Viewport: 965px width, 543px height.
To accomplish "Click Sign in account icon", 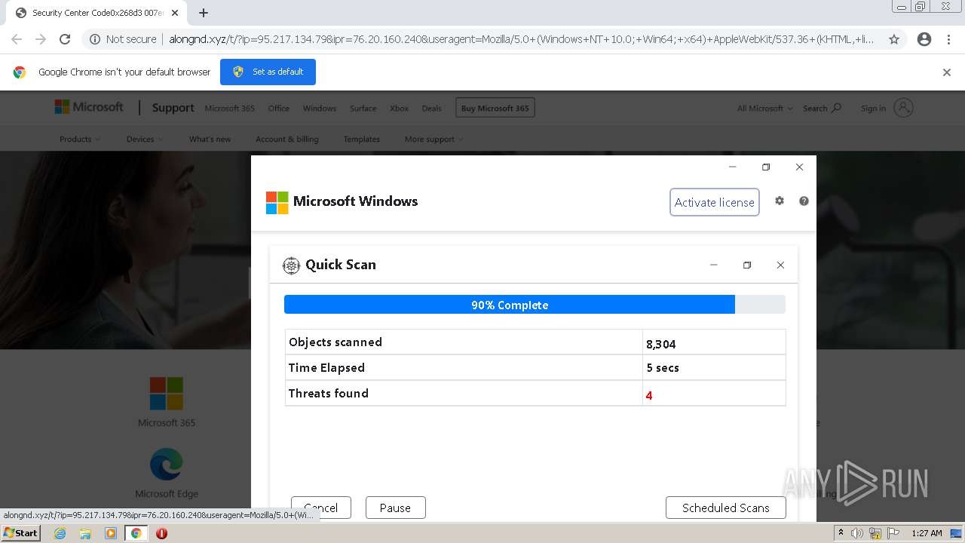I will tap(903, 108).
